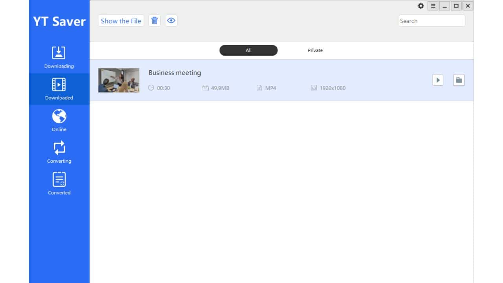Click the Business meeting video thumbnail
503x283 pixels.
pyautogui.click(x=119, y=80)
